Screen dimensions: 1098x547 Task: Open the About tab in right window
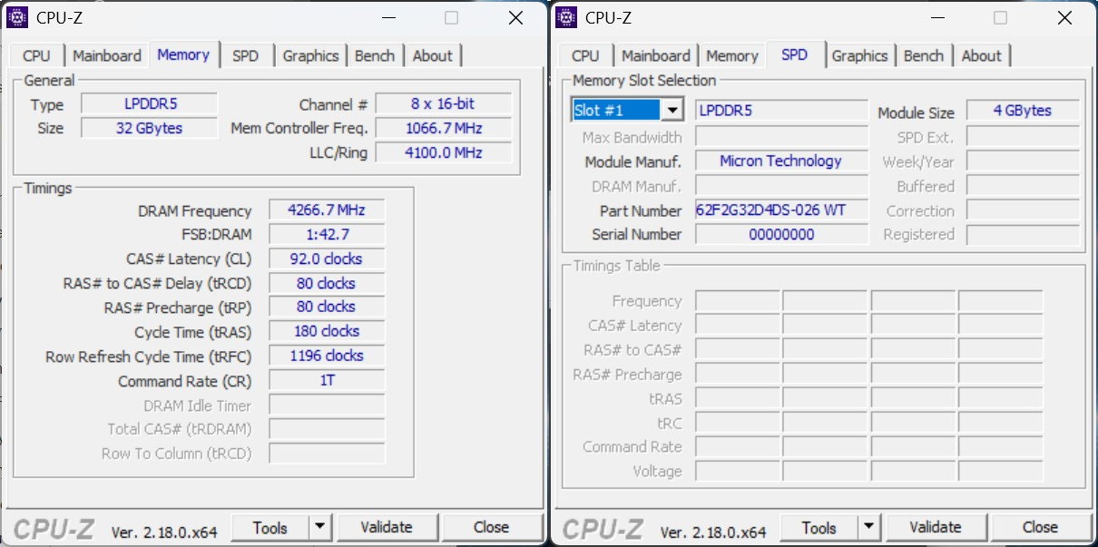click(983, 55)
